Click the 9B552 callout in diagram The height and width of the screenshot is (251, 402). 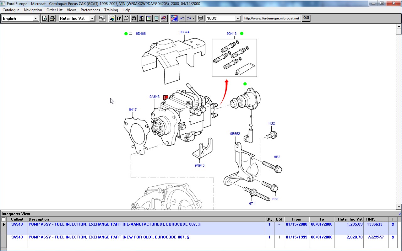pos(235,134)
